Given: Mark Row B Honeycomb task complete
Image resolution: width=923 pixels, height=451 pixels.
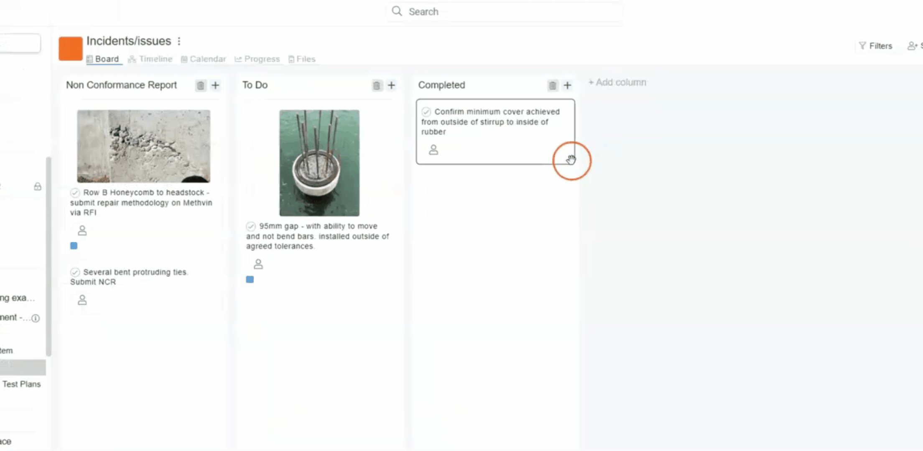Looking at the screenshot, I should pos(75,193).
